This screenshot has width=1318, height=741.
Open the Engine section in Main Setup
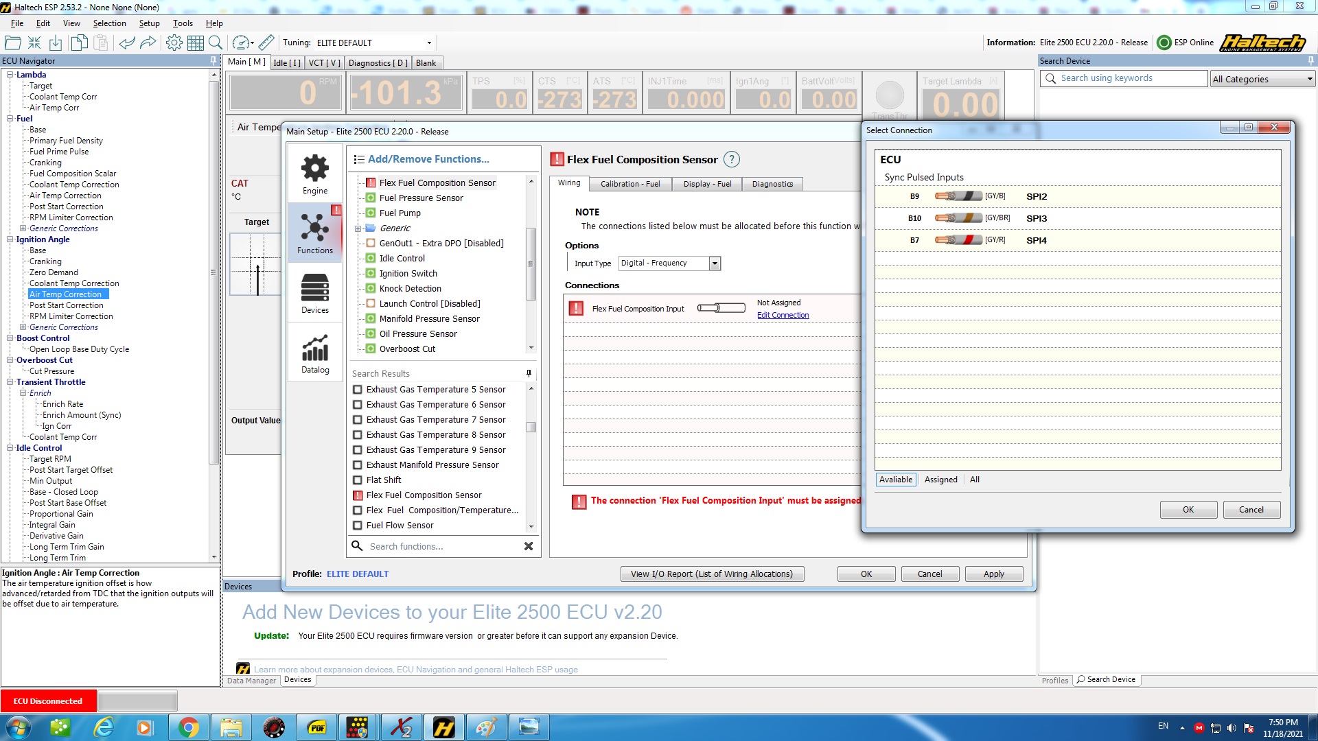tap(315, 174)
